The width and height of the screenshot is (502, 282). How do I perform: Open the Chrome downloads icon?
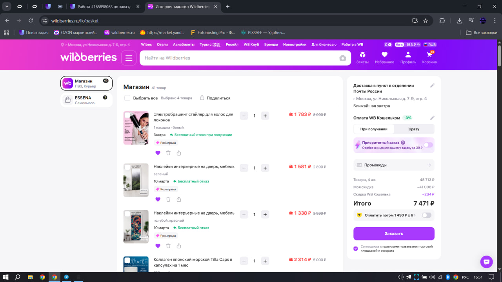pos(459,21)
